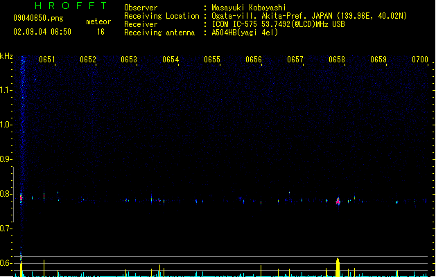The height and width of the screenshot is (277, 436).
Task: Click the 0656 time marker
Action: point(254,60)
